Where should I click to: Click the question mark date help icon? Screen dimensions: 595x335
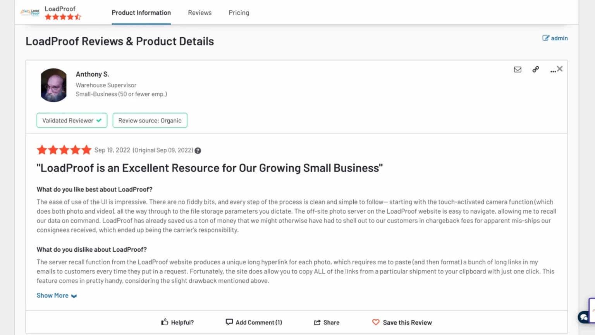coord(198,150)
